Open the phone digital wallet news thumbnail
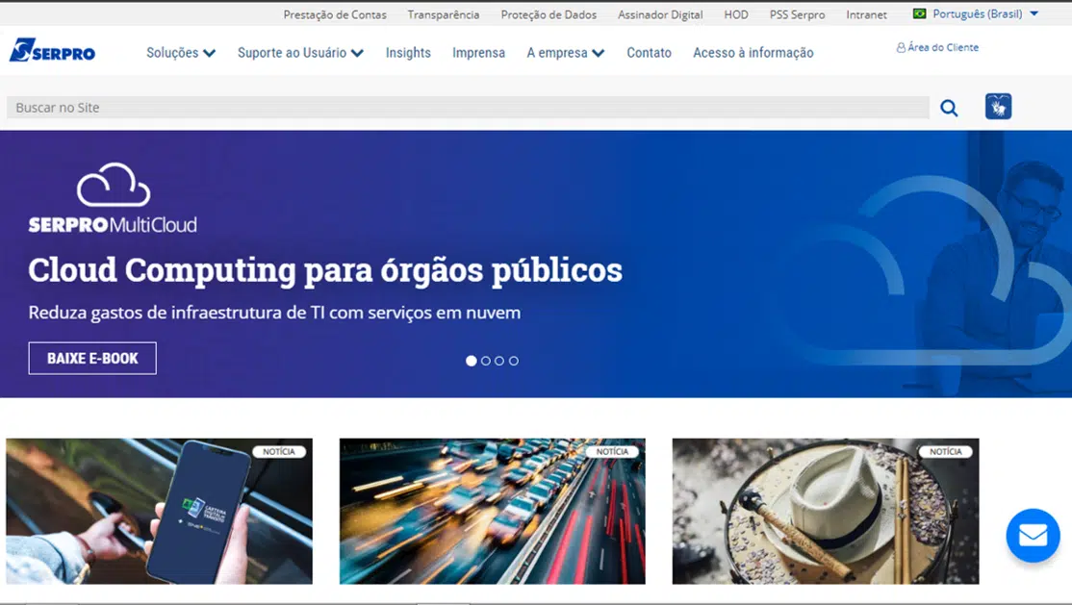Viewport: 1072px width, 605px height. pos(160,512)
